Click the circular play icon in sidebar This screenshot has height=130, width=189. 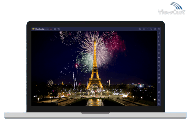click(159, 53)
